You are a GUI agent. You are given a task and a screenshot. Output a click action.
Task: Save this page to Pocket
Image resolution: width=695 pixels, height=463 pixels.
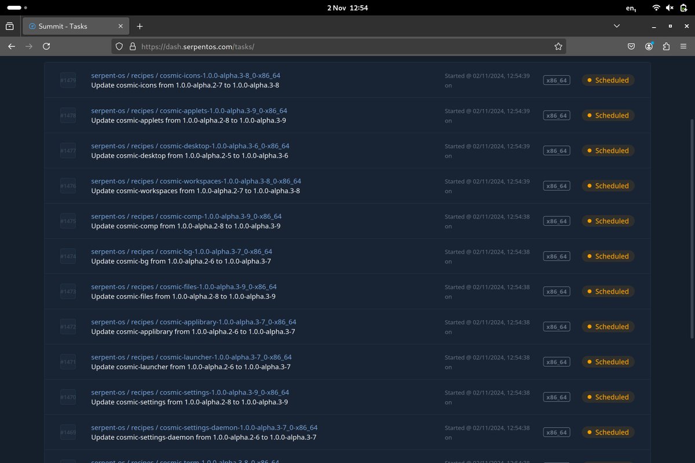[631, 46]
